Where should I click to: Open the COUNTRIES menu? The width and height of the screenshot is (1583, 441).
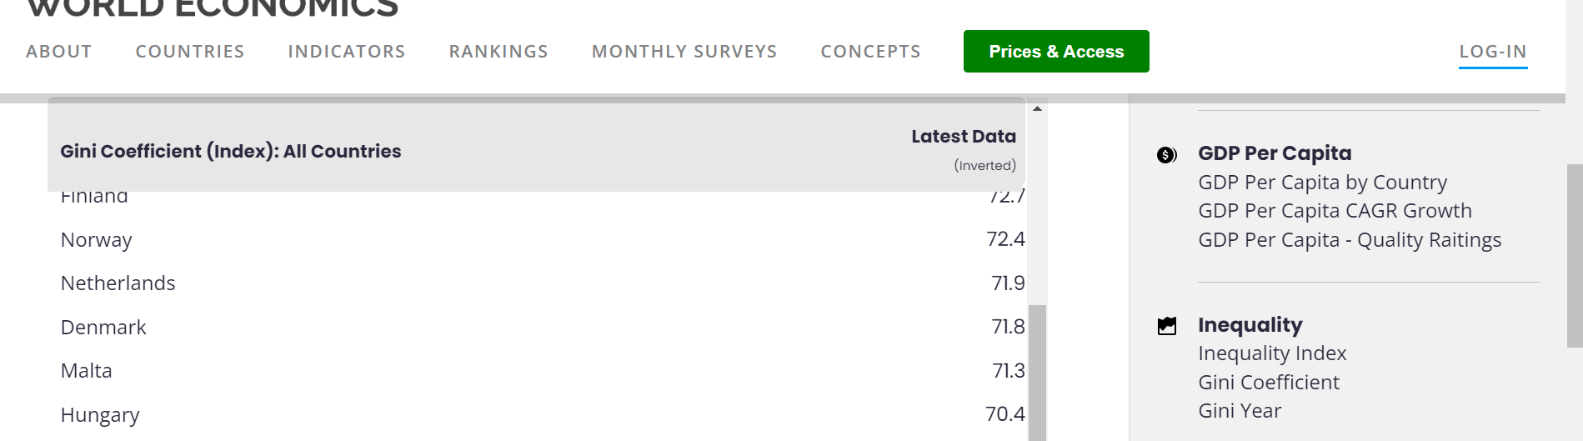point(190,52)
